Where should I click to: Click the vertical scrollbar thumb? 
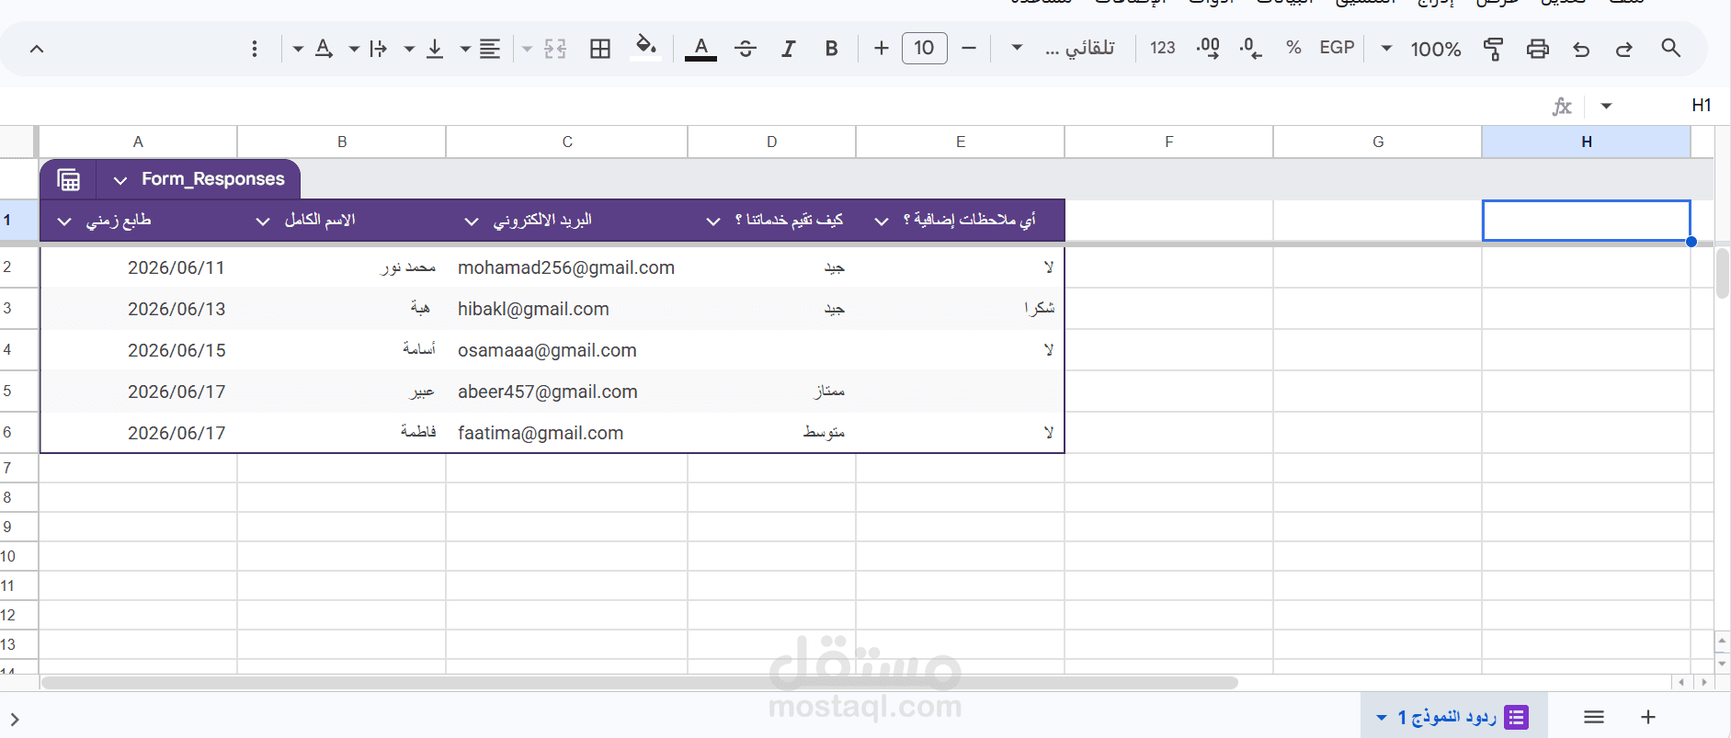tap(1722, 273)
